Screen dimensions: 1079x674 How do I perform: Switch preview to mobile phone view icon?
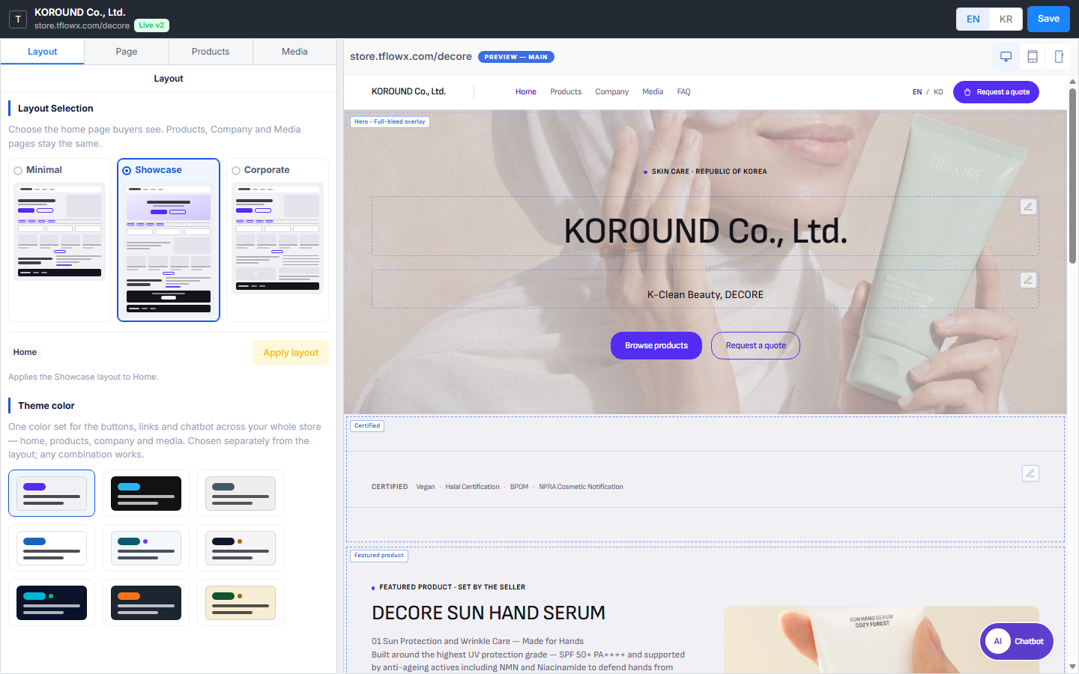pos(1059,57)
